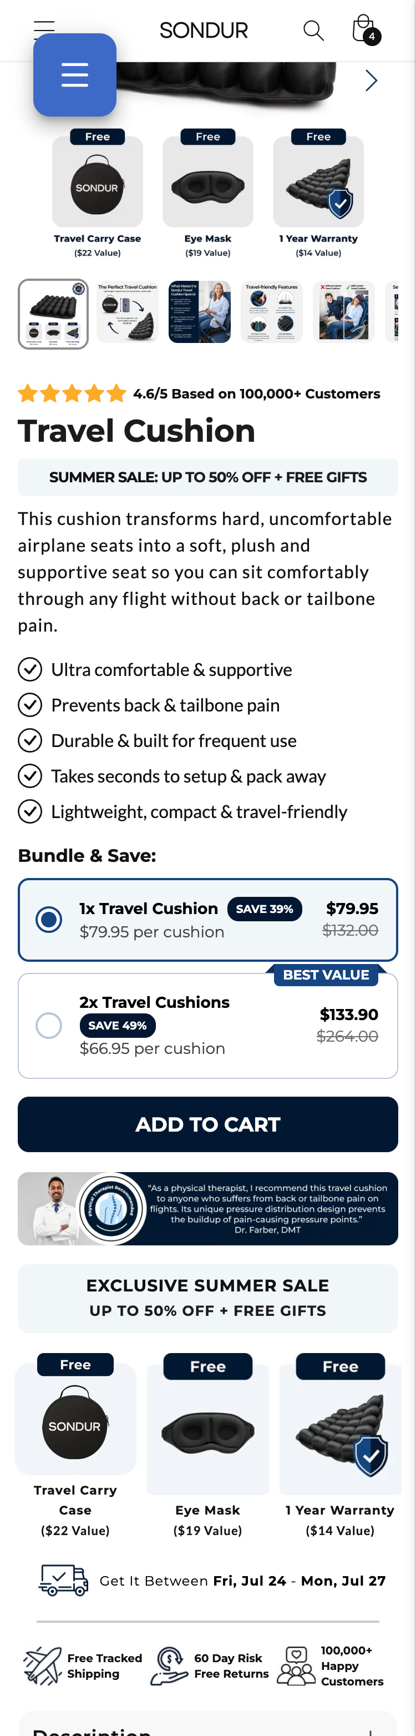
Task: Open the shopping cart with 4 items
Action: pyautogui.click(x=366, y=29)
